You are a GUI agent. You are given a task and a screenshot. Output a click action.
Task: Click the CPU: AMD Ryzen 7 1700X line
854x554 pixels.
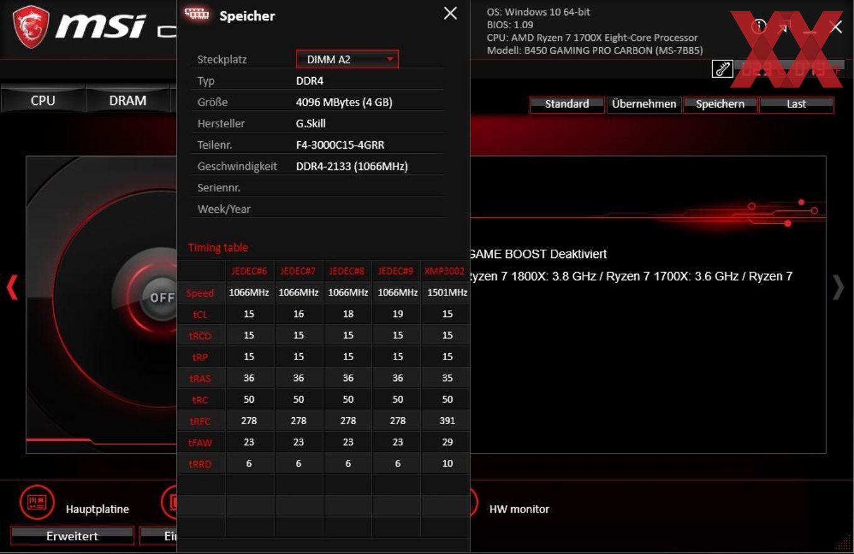point(592,38)
